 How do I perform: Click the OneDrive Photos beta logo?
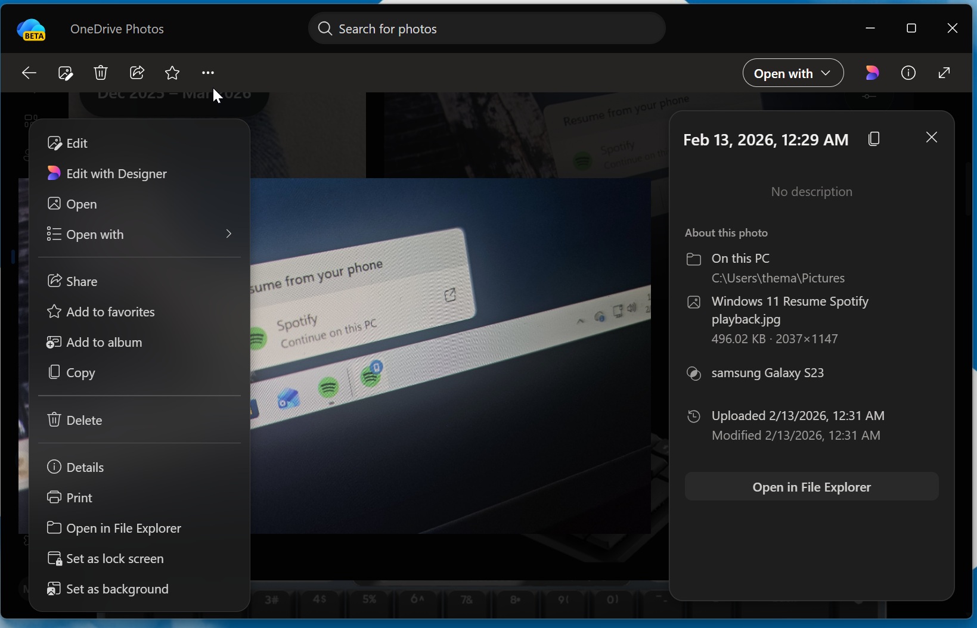click(x=32, y=29)
